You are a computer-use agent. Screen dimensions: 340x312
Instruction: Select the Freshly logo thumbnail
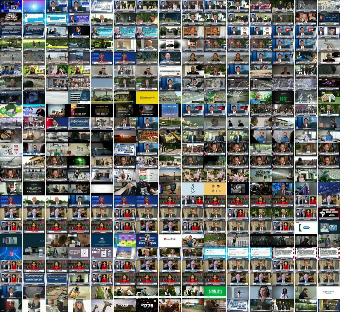click(x=79, y=149)
